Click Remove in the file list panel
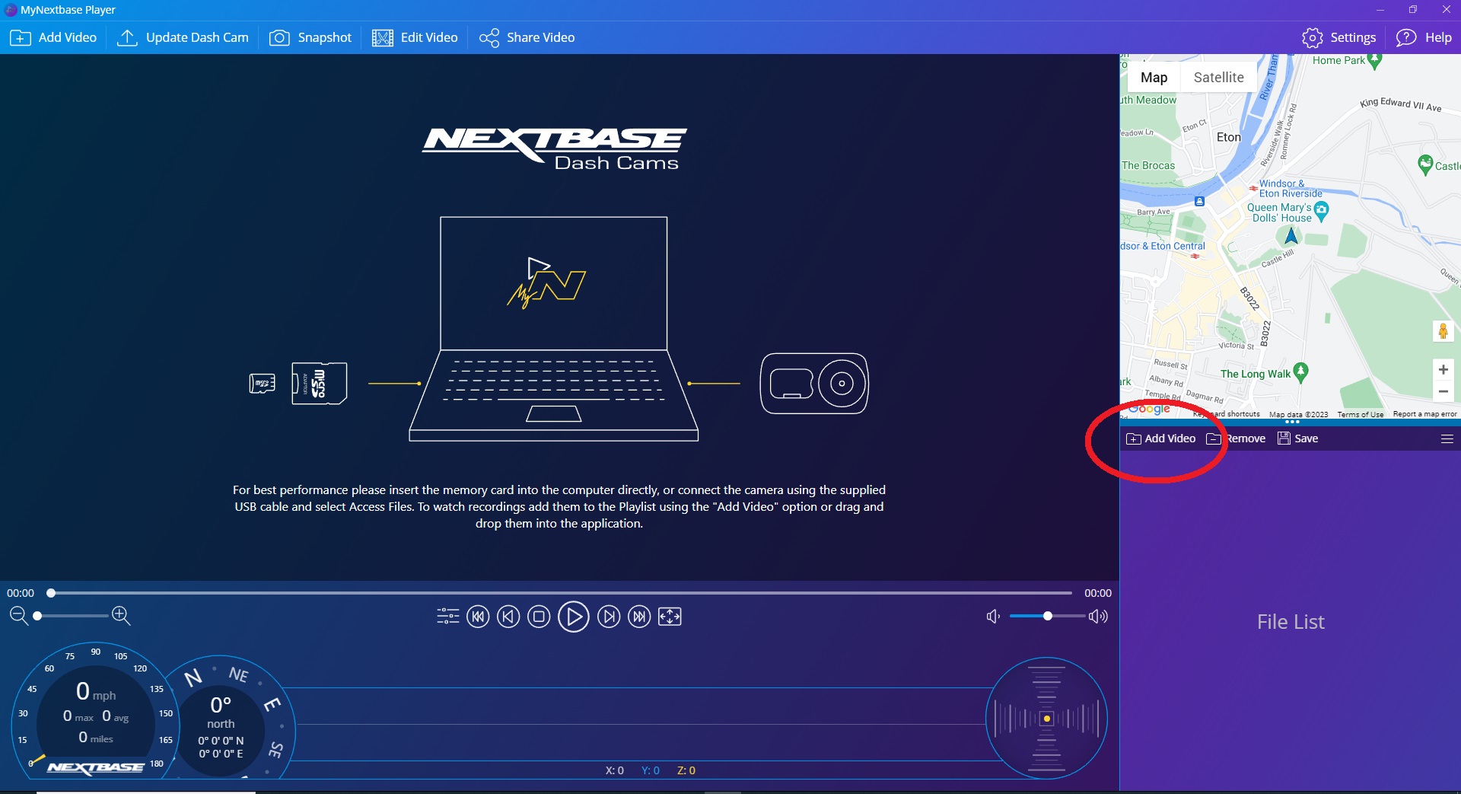Screen dimensions: 1461x794 click(x=1236, y=438)
